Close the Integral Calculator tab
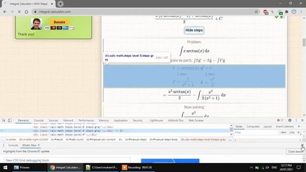Screen dimensions: 306x172 tap(52, 4)
